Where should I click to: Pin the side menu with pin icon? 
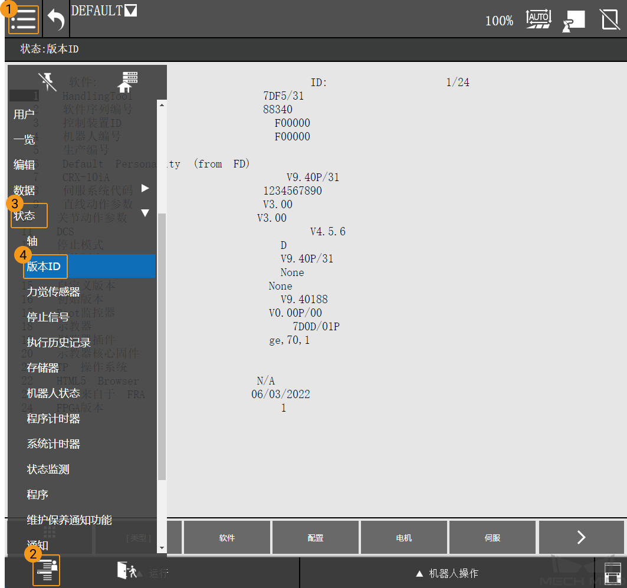[x=47, y=81]
